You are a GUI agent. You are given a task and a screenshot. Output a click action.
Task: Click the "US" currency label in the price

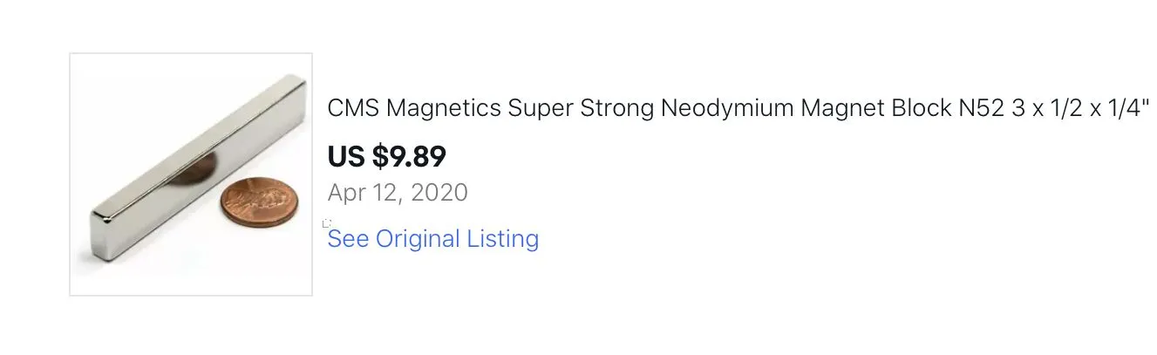[346, 156]
